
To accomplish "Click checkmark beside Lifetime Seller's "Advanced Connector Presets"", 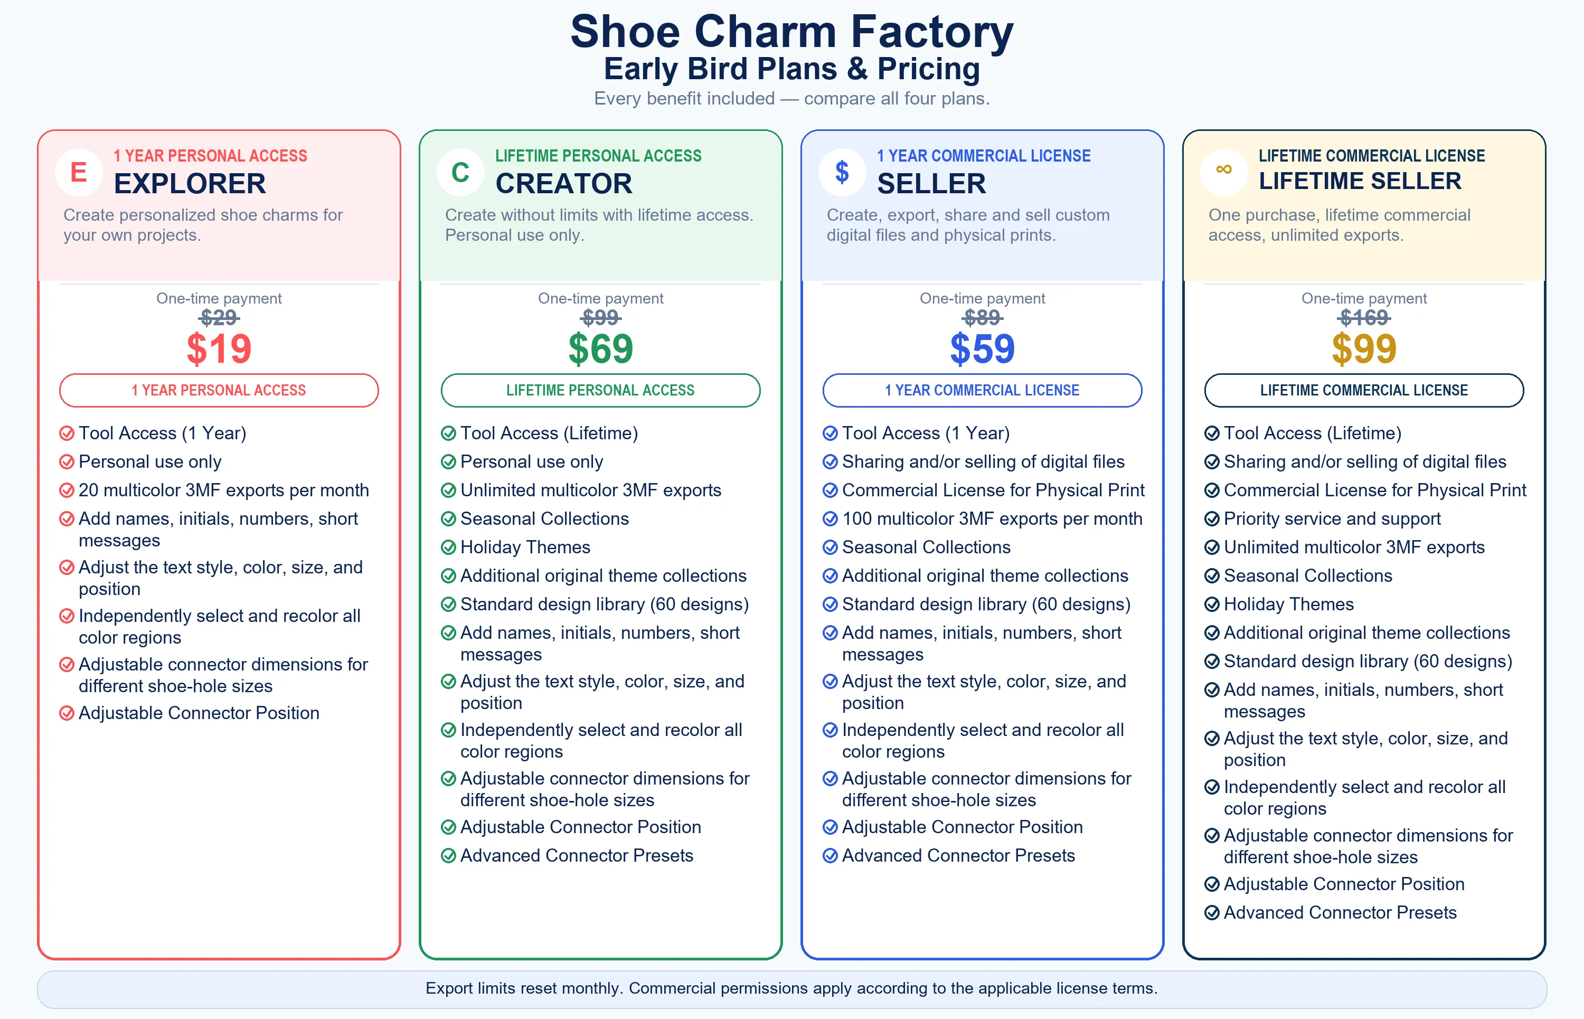I will pyautogui.click(x=1212, y=913).
